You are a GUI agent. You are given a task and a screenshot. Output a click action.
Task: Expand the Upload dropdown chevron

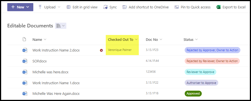59,7
